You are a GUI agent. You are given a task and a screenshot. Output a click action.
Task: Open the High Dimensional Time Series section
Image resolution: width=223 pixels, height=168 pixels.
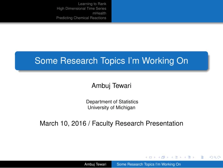[x=81, y=9]
